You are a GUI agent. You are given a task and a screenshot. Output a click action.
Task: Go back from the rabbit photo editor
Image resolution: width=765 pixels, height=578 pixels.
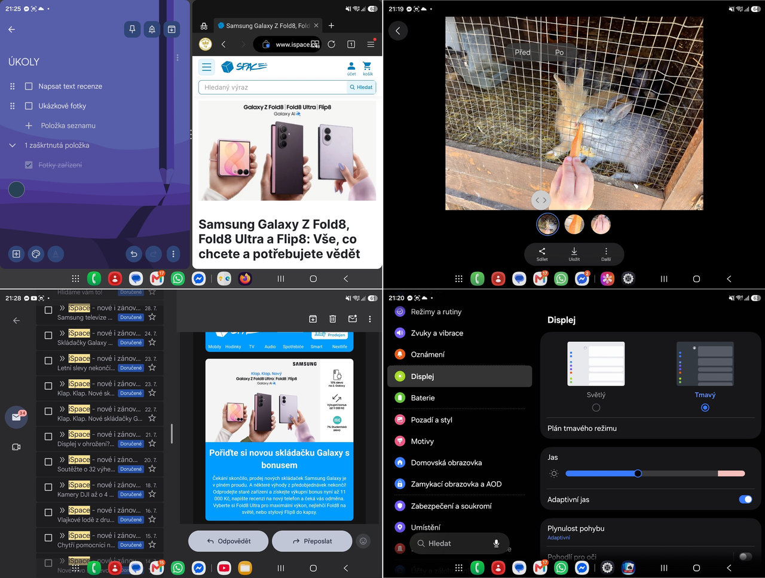(398, 31)
